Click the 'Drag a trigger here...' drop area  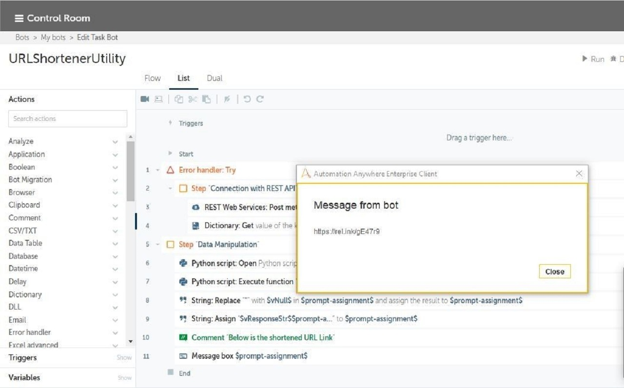point(479,138)
